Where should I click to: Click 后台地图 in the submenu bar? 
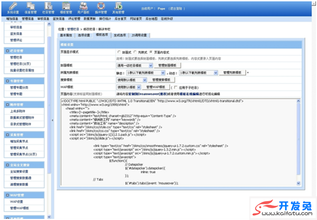pos(152,19)
